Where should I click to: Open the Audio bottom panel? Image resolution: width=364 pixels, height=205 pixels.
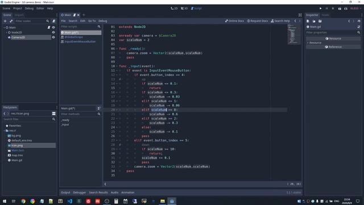[x=114, y=192]
